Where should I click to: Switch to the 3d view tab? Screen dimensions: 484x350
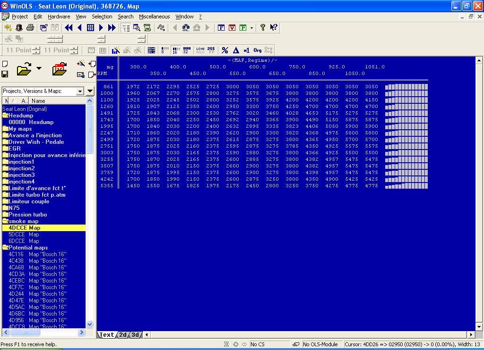(135, 334)
